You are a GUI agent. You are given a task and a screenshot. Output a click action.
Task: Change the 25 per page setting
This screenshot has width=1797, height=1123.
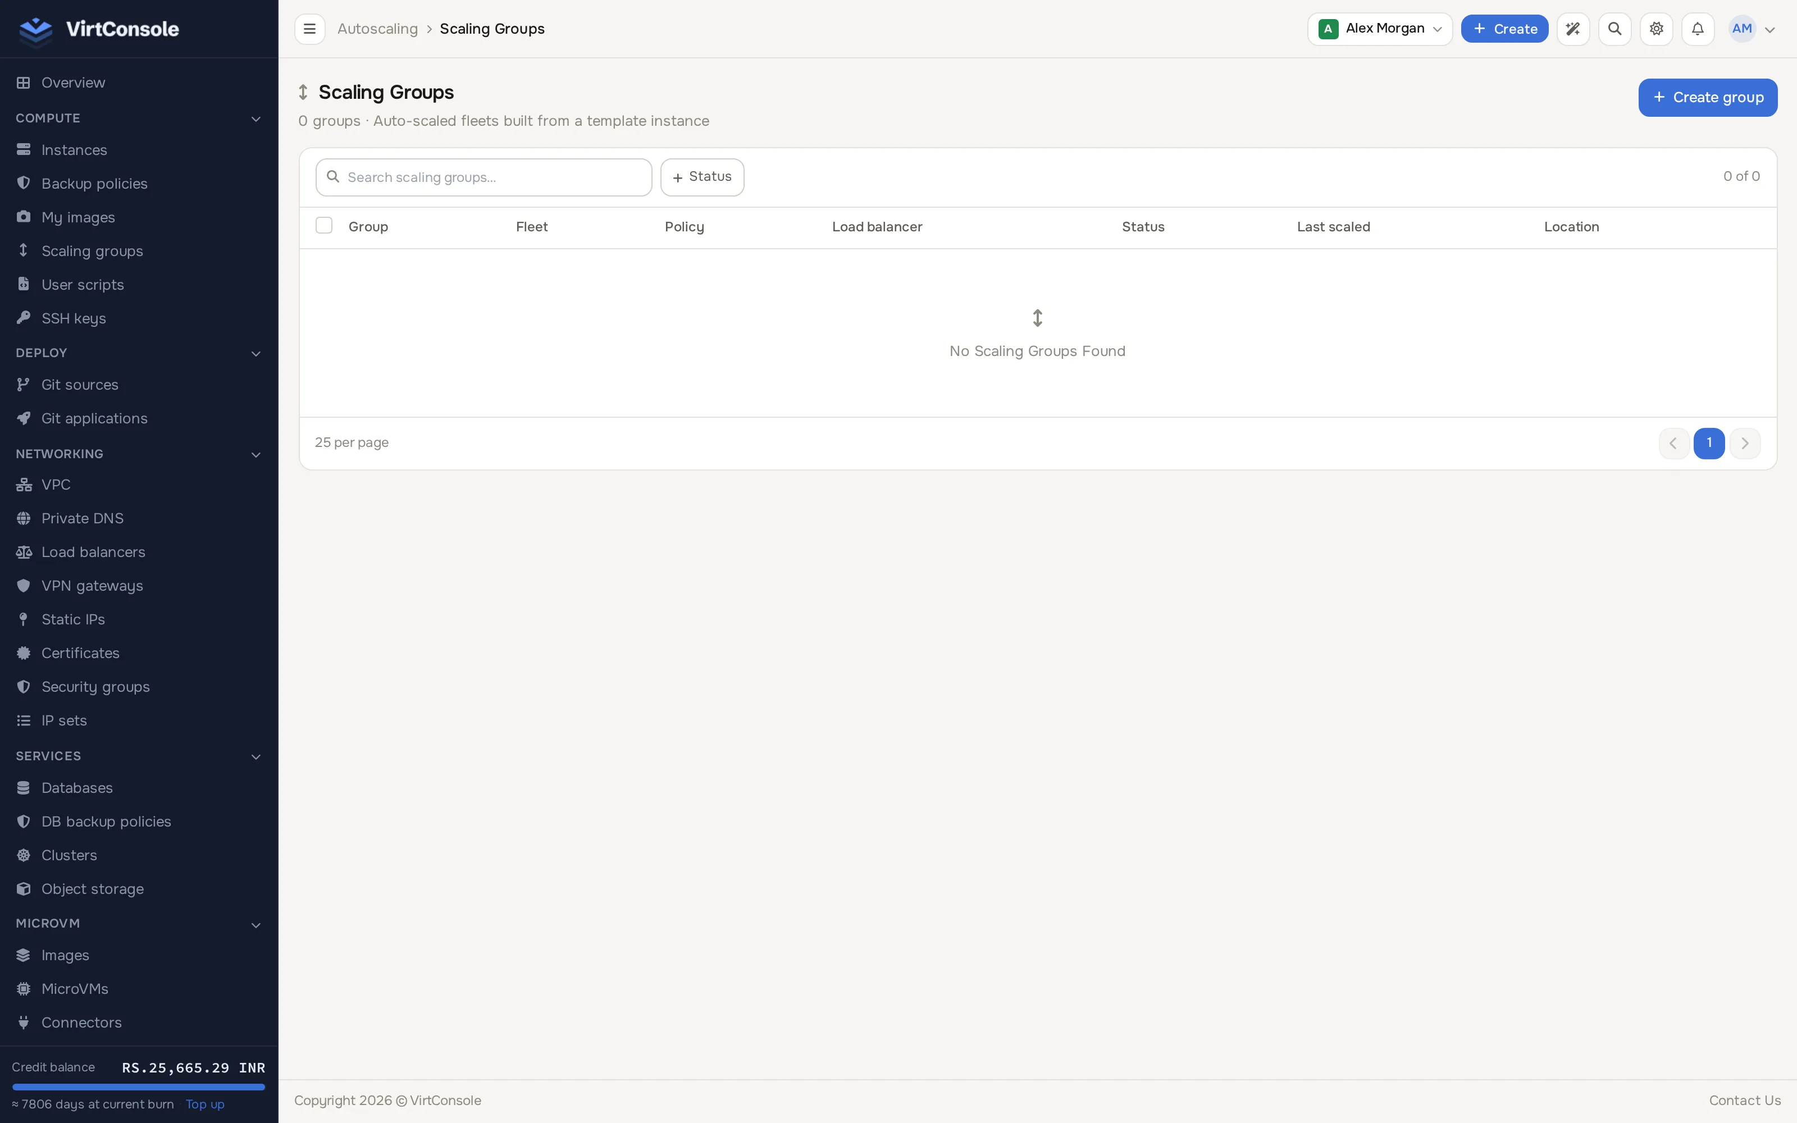[352, 442]
